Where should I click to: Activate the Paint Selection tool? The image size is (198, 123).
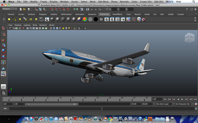(x=3, y=40)
